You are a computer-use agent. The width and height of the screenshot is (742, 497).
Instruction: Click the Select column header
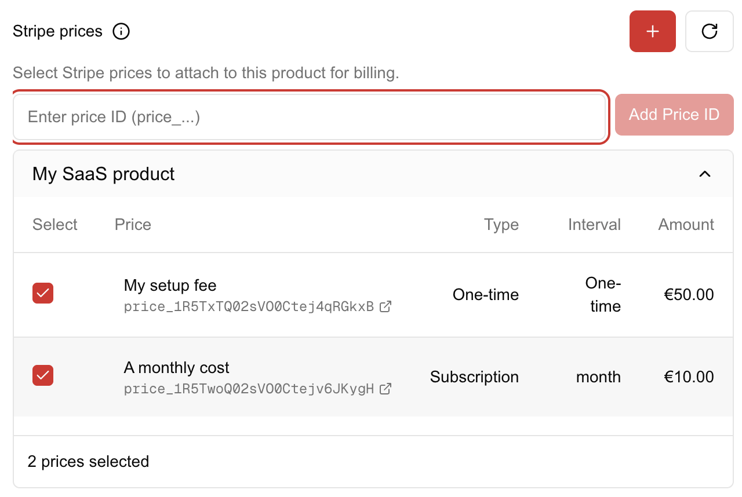pos(55,225)
